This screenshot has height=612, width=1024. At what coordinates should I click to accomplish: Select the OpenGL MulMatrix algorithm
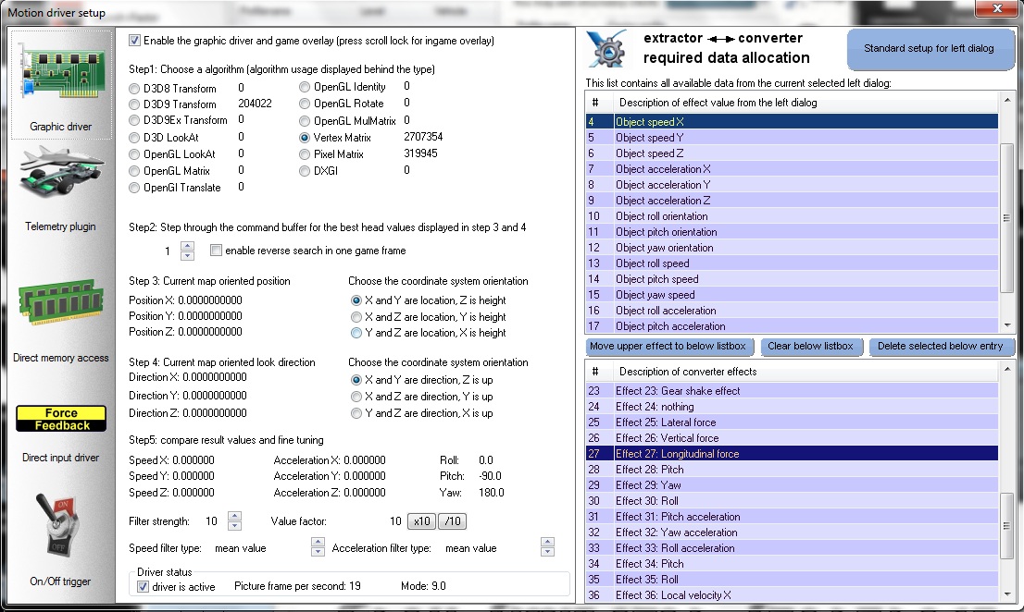305,121
